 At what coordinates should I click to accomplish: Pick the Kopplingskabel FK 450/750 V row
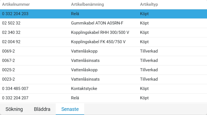104,42
